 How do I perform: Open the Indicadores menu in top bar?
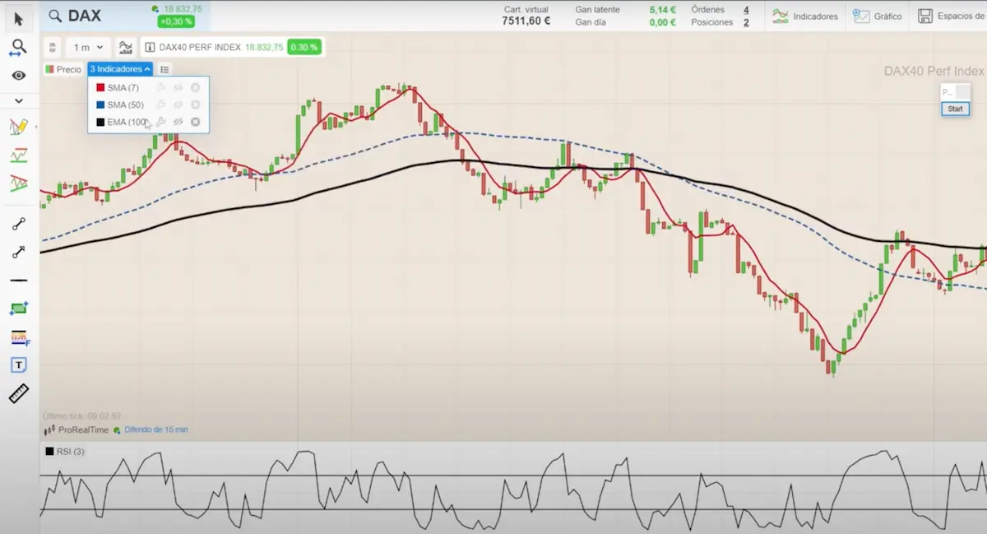tap(806, 16)
